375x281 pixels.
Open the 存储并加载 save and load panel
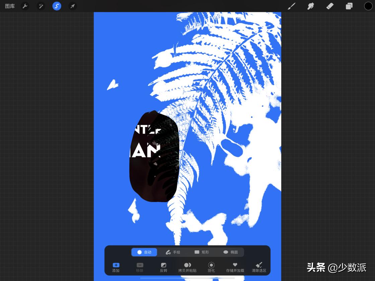click(235, 267)
